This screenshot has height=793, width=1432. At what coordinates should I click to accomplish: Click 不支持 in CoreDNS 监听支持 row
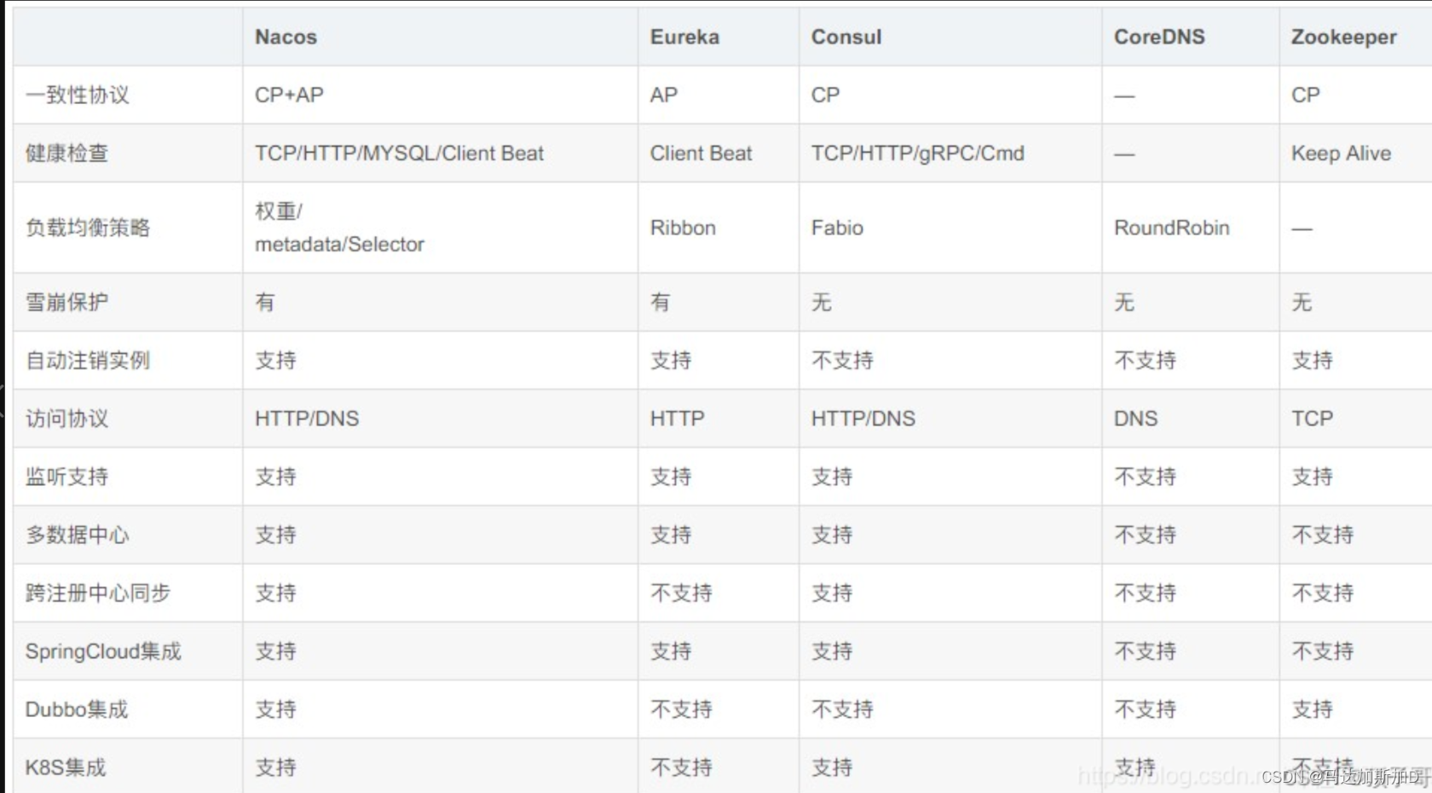pos(1145,477)
